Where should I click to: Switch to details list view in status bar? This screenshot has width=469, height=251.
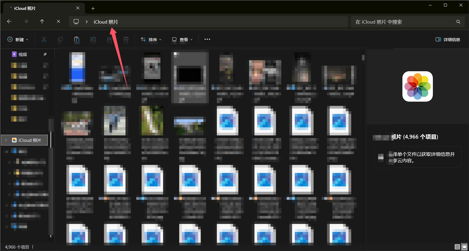(457, 247)
